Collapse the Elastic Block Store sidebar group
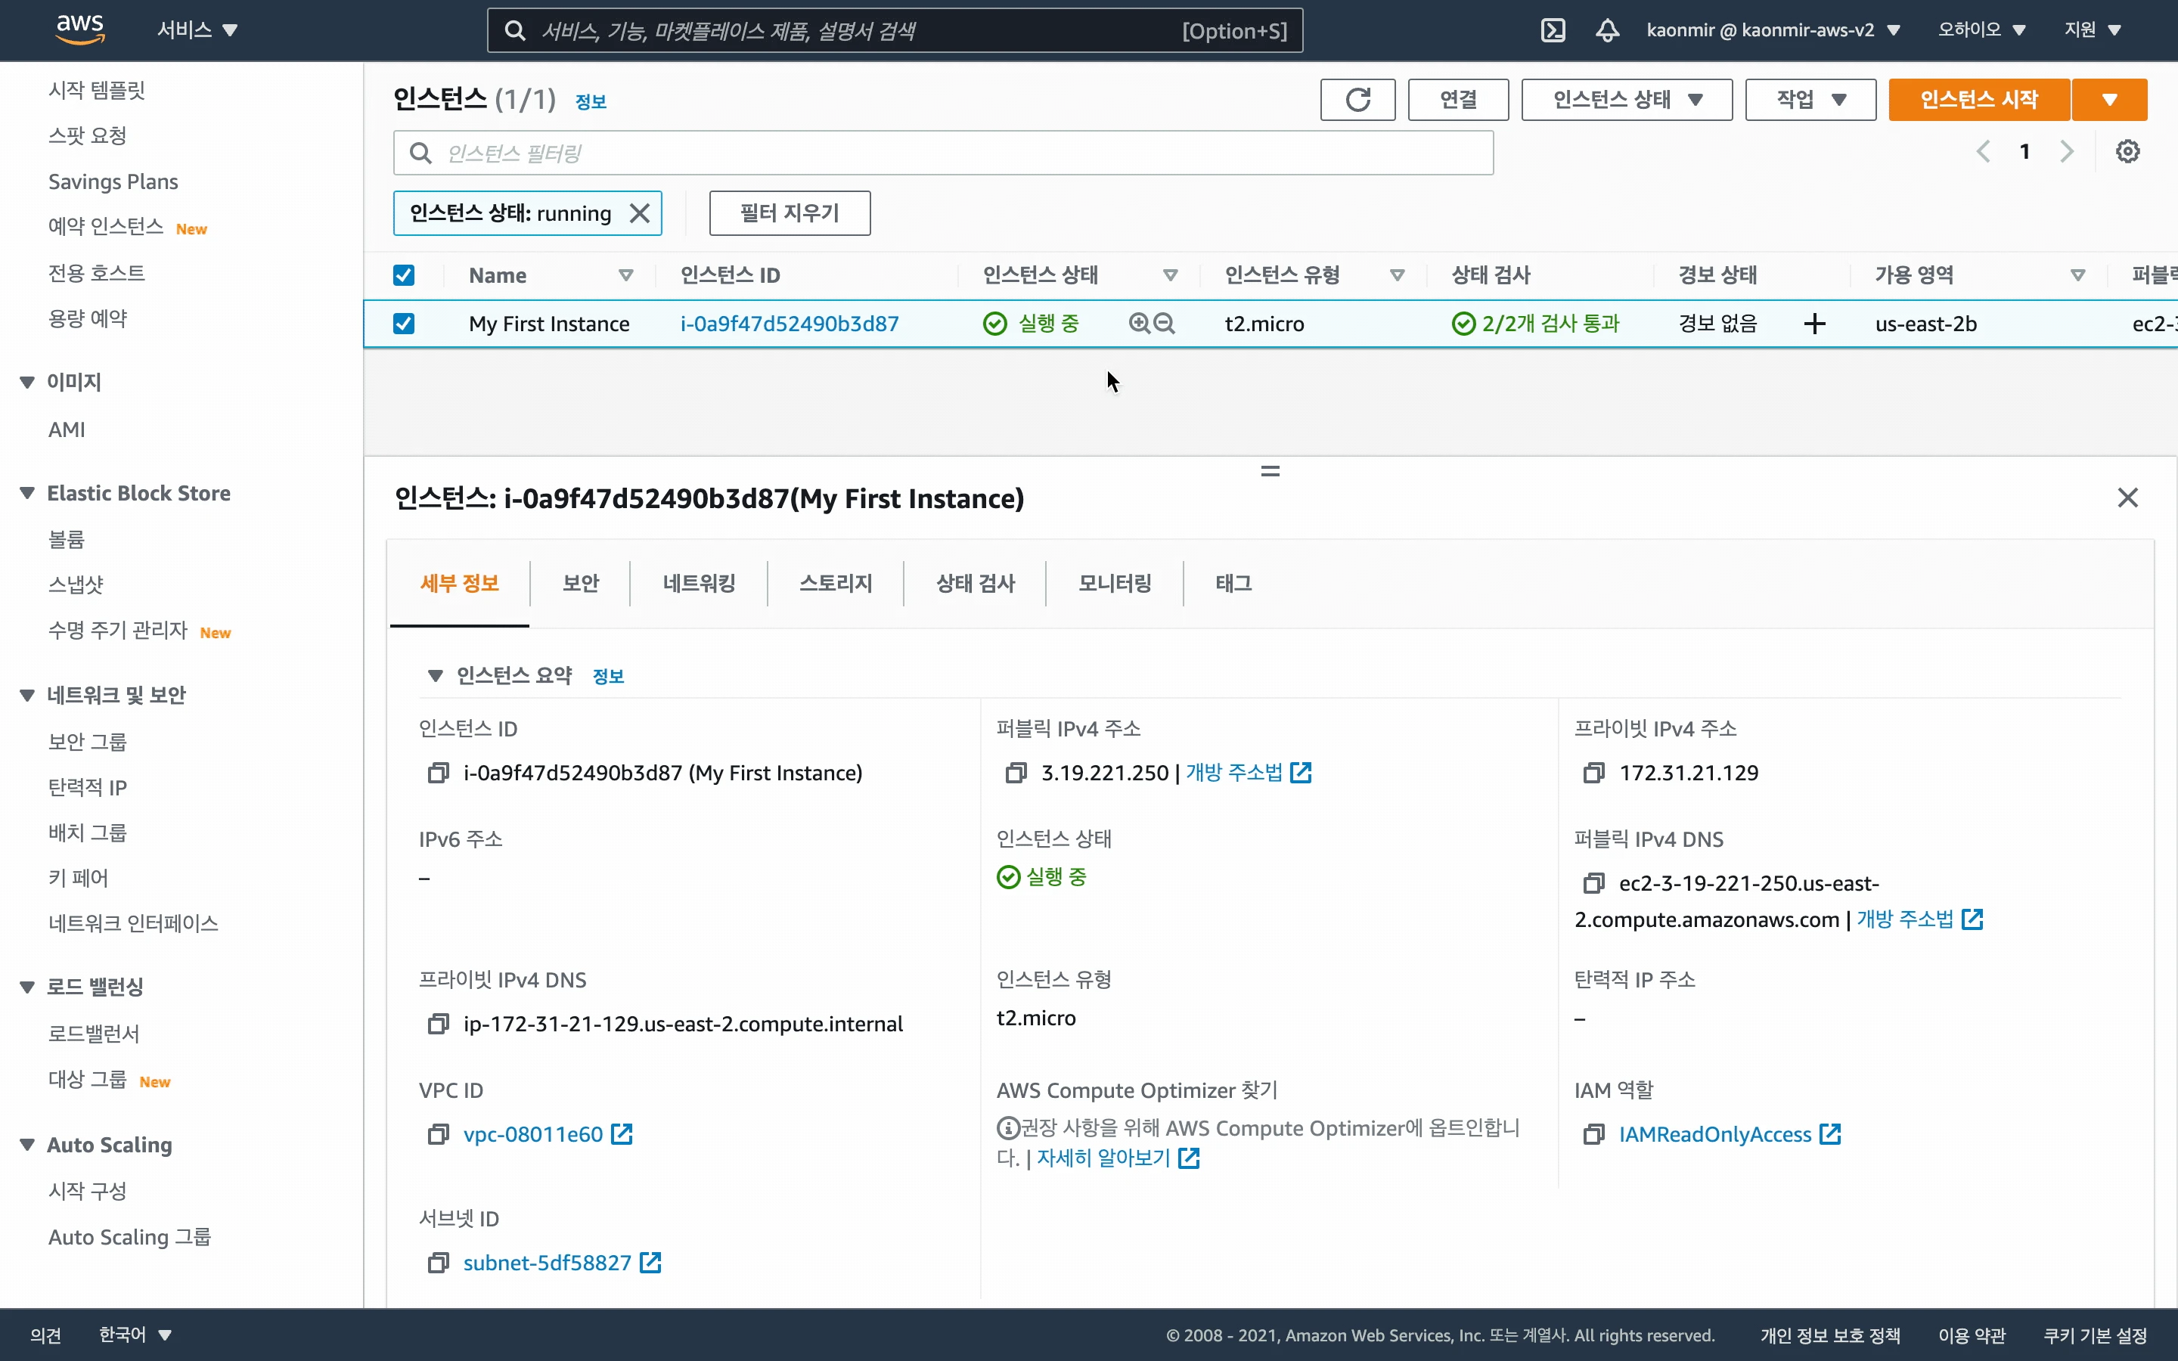 (28, 493)
